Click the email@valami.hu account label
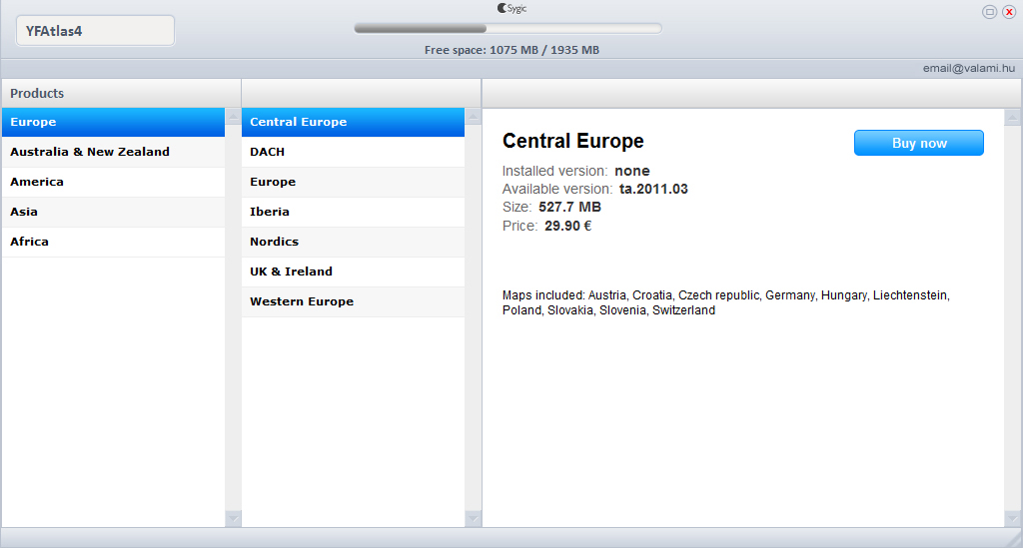Image resolution: width=1023 pixels, height=548 pixels. click(x=969, y=68)
